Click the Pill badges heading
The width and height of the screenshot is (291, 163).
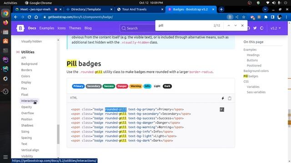(84, 63)
